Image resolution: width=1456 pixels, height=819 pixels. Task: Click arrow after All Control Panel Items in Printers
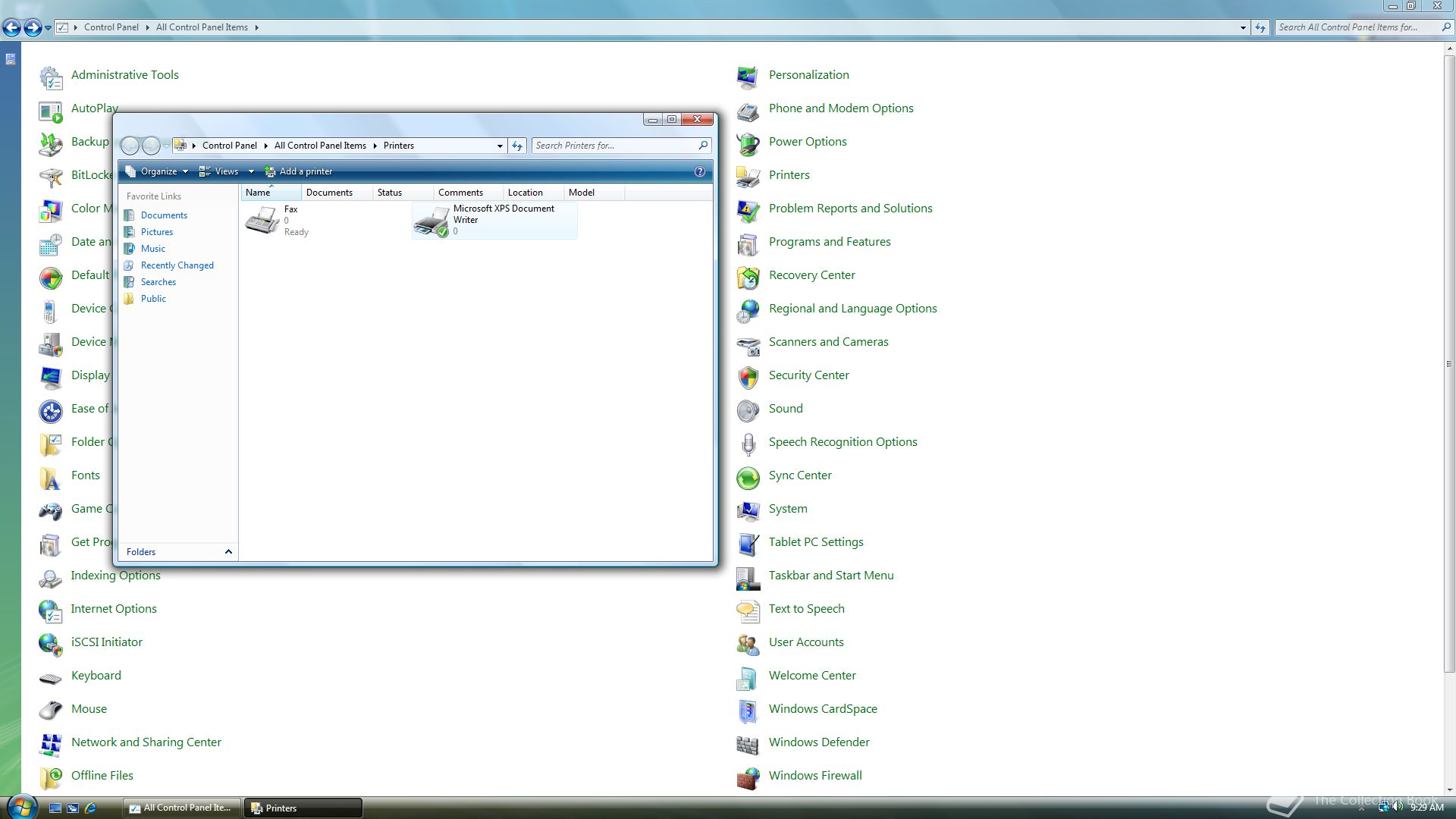click(375, 146)
